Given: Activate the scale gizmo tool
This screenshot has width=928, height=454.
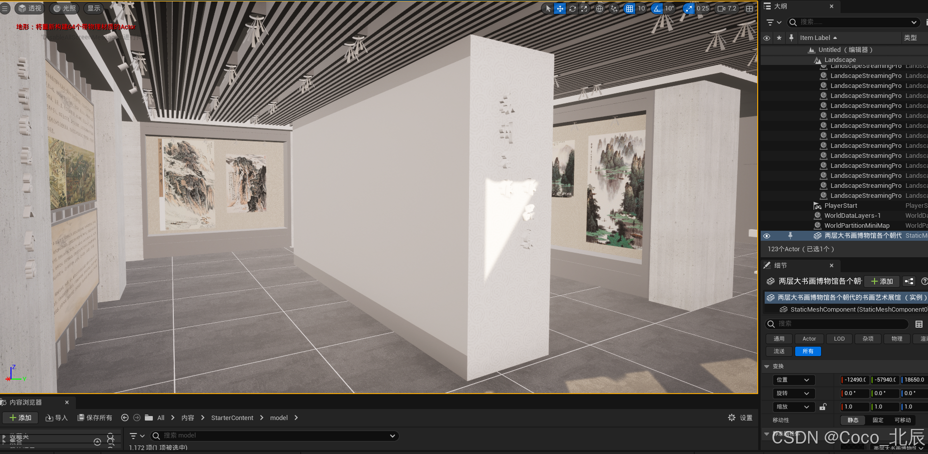Looking at the screenshot, I should tap(584, 8).
